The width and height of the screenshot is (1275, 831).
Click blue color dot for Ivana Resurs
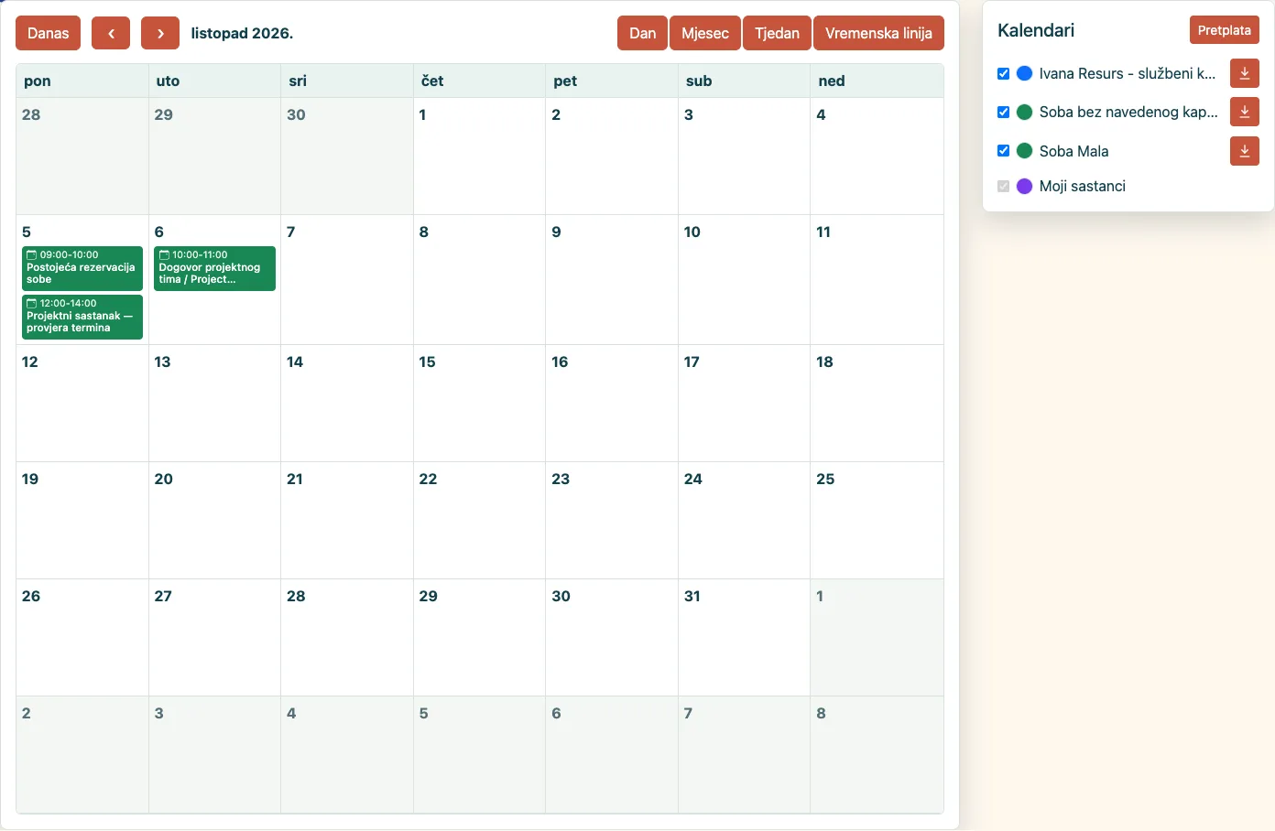[x=1025, y=73]
